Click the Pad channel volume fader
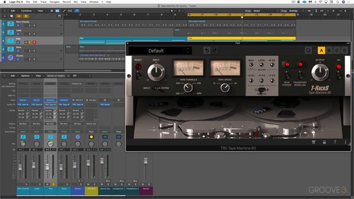 [x=47, y=167]
